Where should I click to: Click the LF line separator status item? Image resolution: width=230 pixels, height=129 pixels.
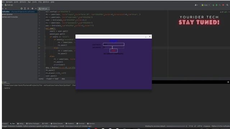195,126
